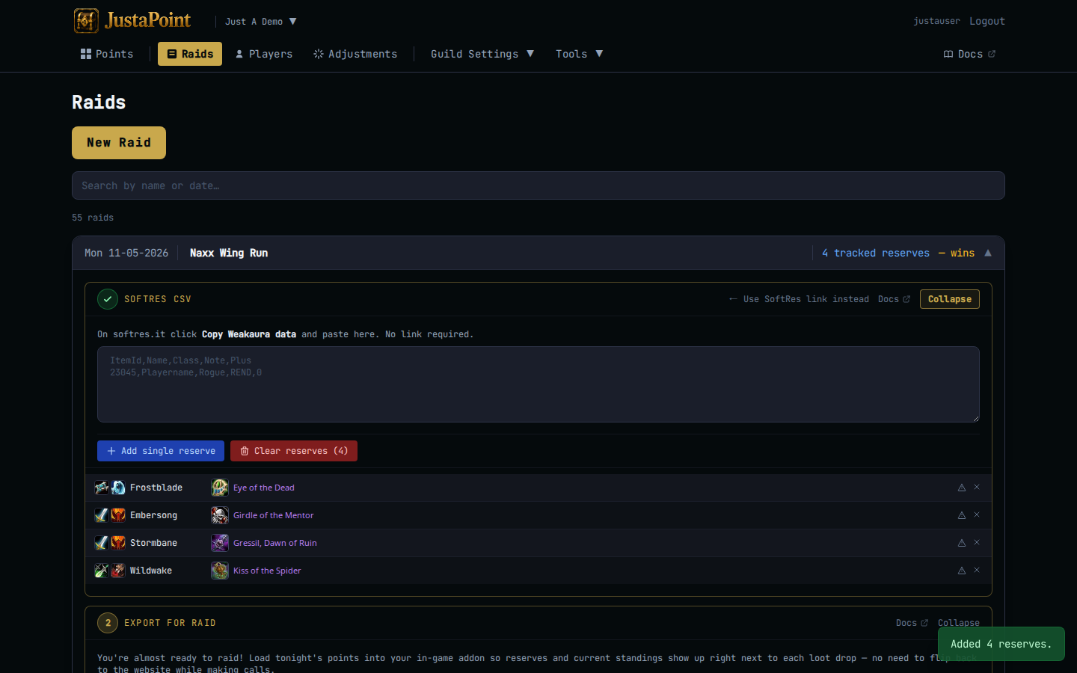1077x673 pixels.
Task: Click the JustaPoint logo icon
Action: [x=86, y=21]
